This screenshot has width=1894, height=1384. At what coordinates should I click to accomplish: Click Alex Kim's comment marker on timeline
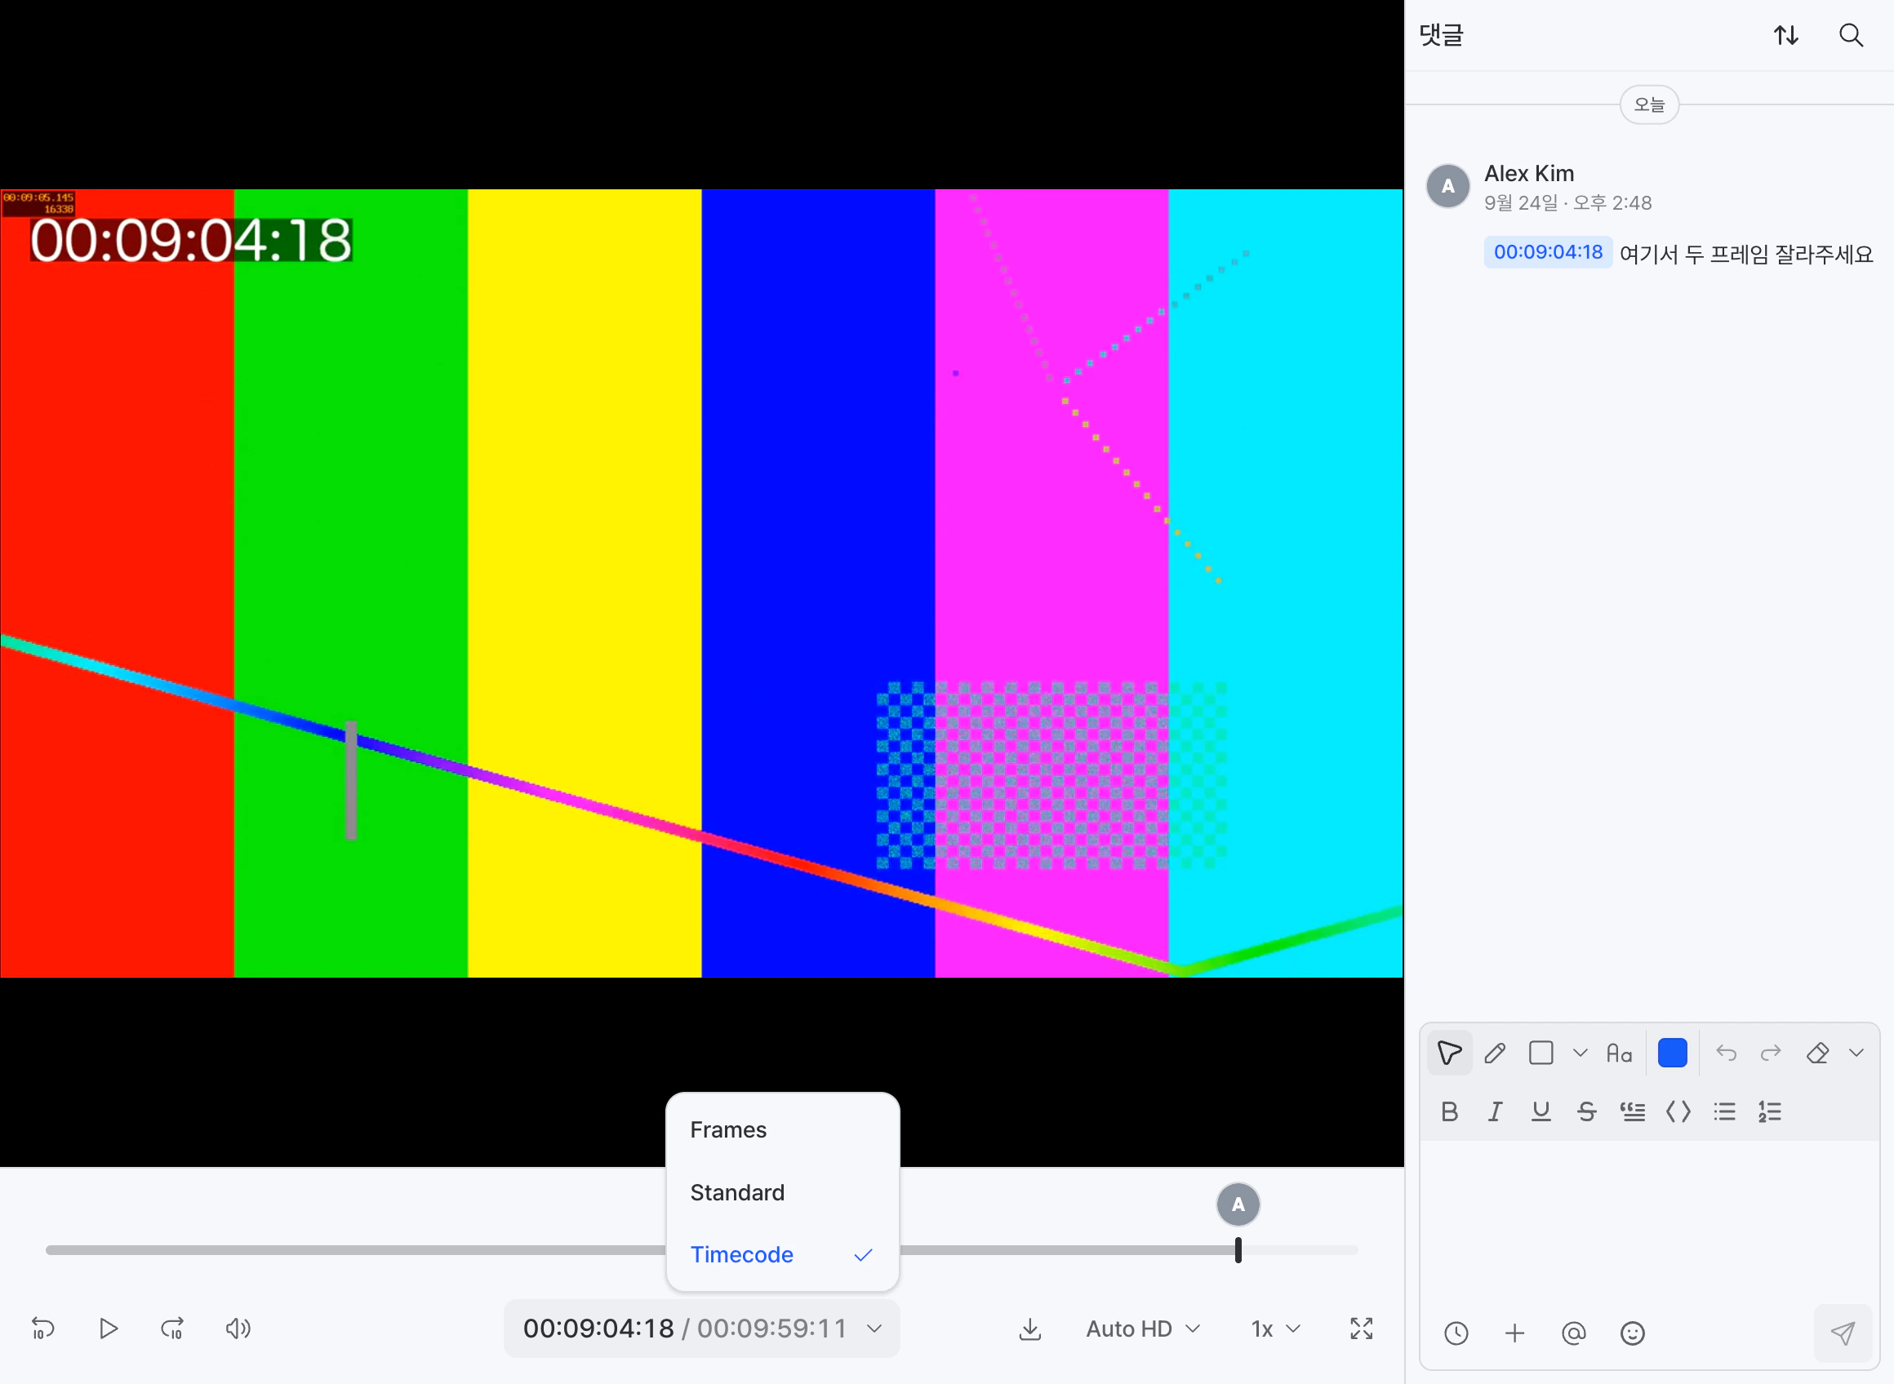point(1238,1204)
